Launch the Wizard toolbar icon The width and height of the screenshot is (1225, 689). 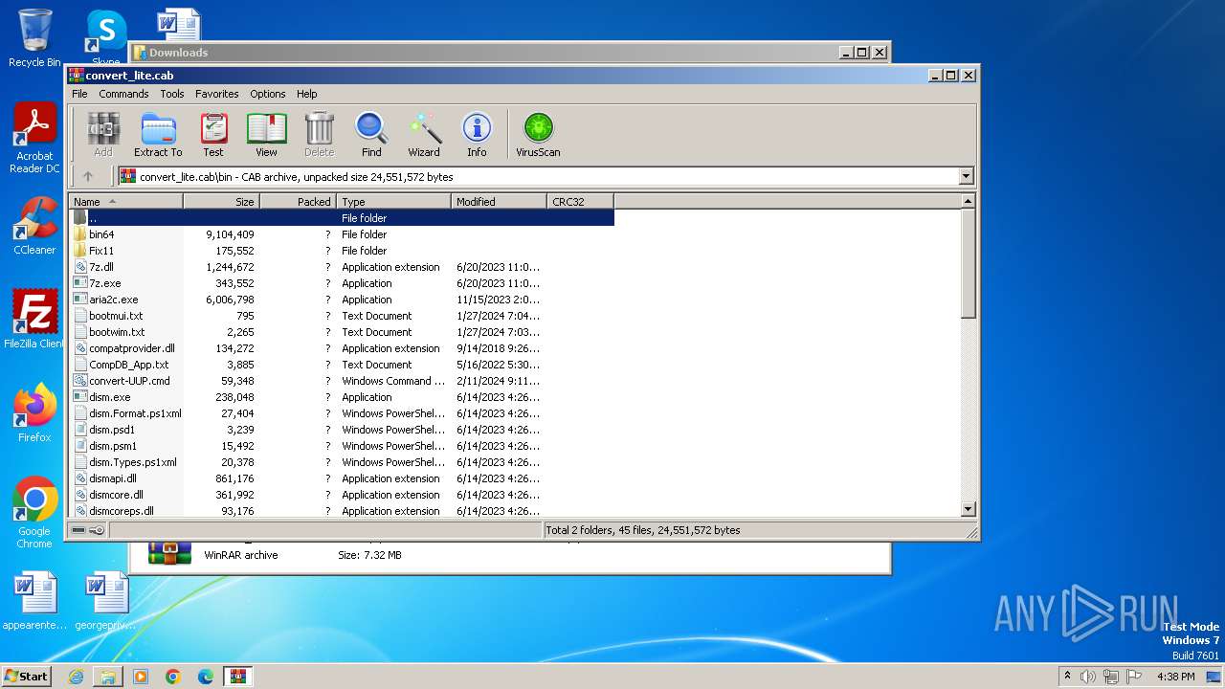point(424,135)
